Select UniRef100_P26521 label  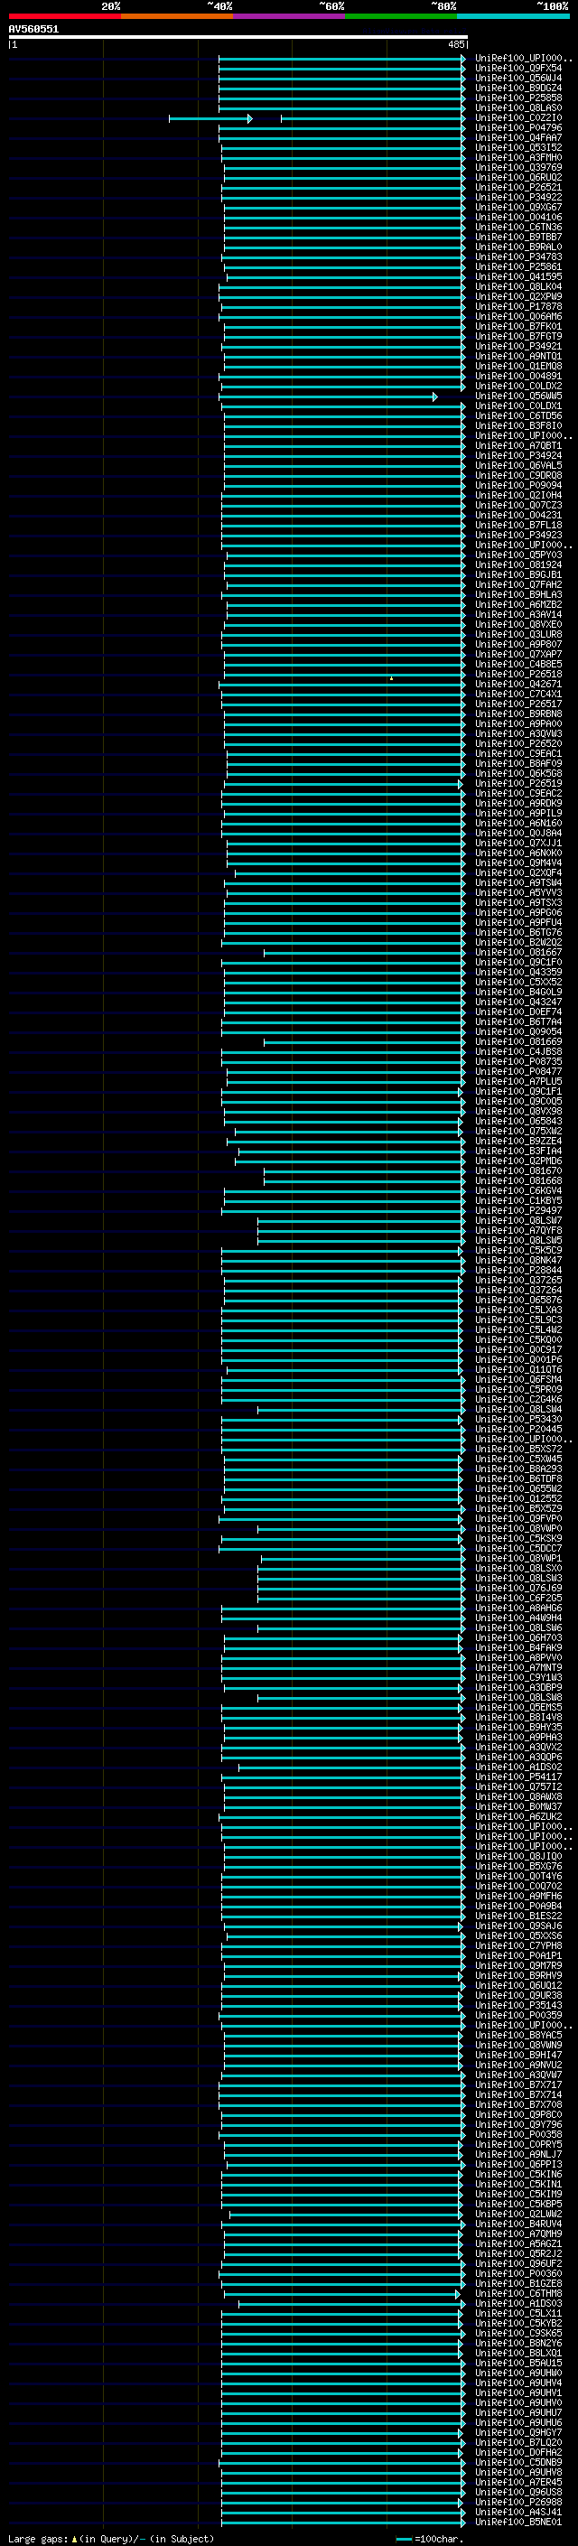click(x=517, y=187)
